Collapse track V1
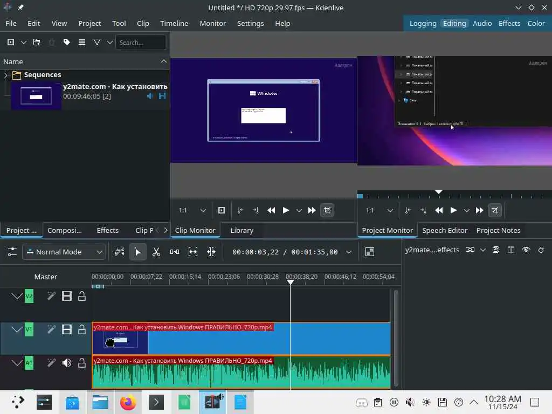This screenshot has width=552, height=414. (17, 329)
